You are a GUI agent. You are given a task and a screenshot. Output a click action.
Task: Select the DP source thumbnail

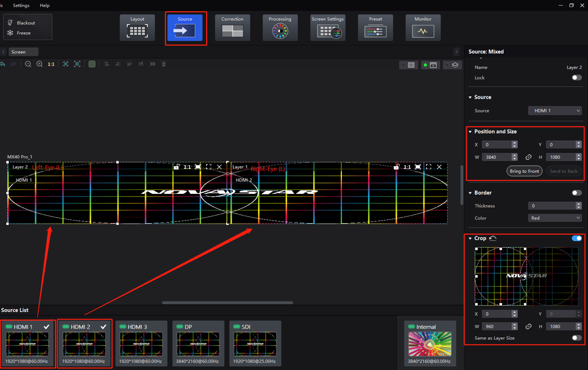[198, 344]
